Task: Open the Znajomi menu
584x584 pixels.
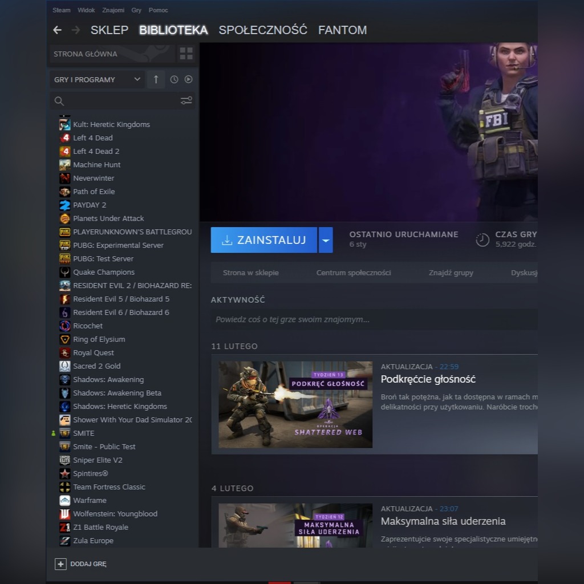Action: click(113, 10)
